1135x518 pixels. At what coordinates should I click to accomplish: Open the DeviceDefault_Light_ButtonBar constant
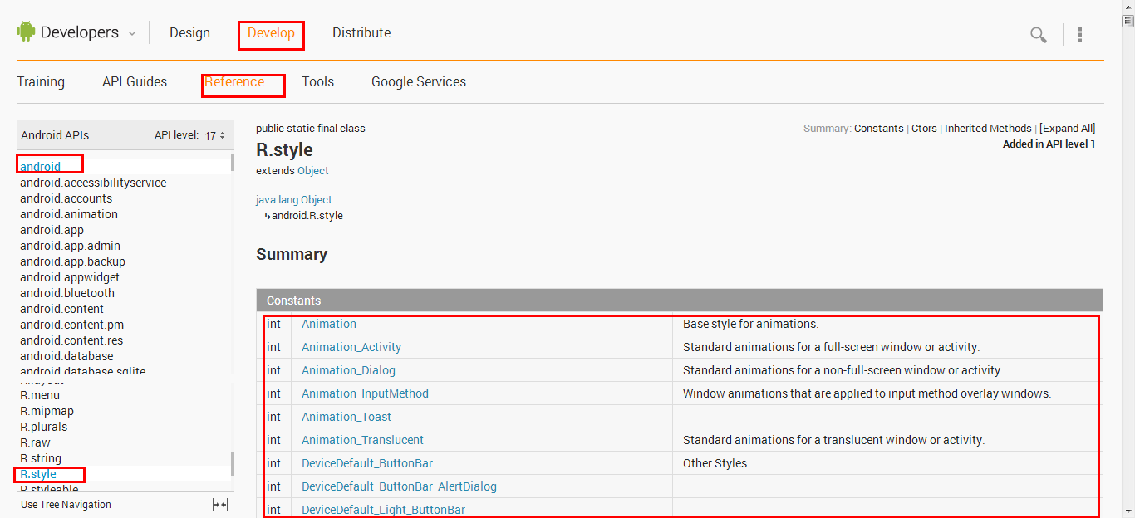click(x=383, y=510)
